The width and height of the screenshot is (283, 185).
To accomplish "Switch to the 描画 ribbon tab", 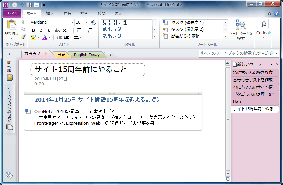I will click(x=84, y=14).
